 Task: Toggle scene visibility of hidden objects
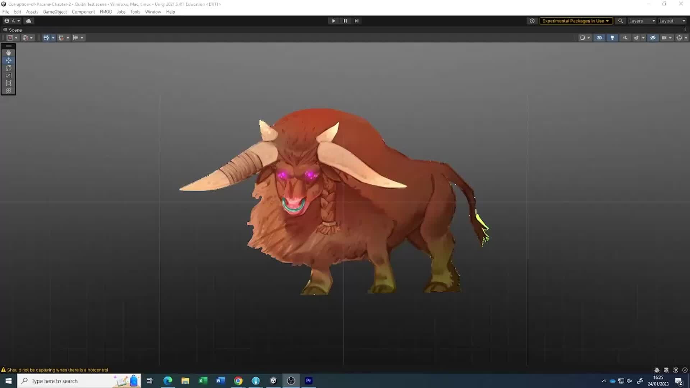(x=653, y=37)
